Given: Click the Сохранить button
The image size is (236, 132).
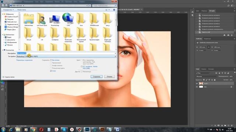Looking at the screenshot, I should [97, 77].
